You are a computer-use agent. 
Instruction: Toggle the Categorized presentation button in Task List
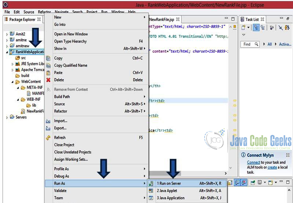tap(256, 27)
